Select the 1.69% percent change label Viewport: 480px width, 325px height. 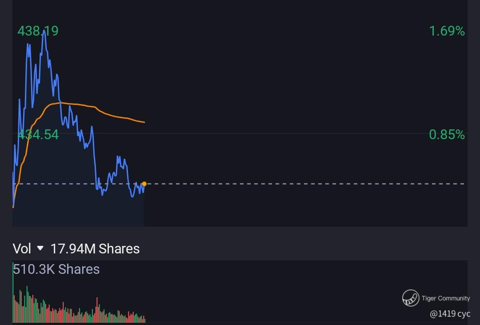coord(447,31)
